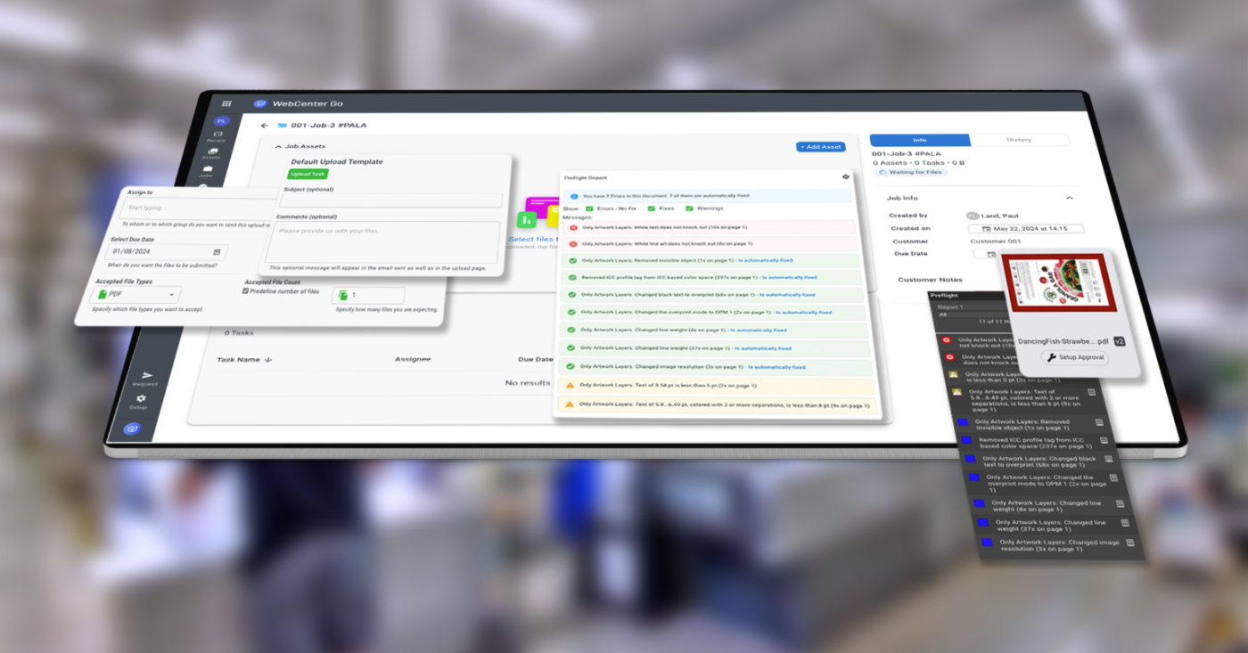
Task: Open the app launcher grid icon
Action: tap(226, 103)
